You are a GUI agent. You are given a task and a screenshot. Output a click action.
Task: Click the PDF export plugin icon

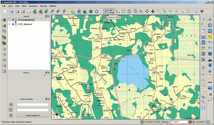(x=210, y=76)
